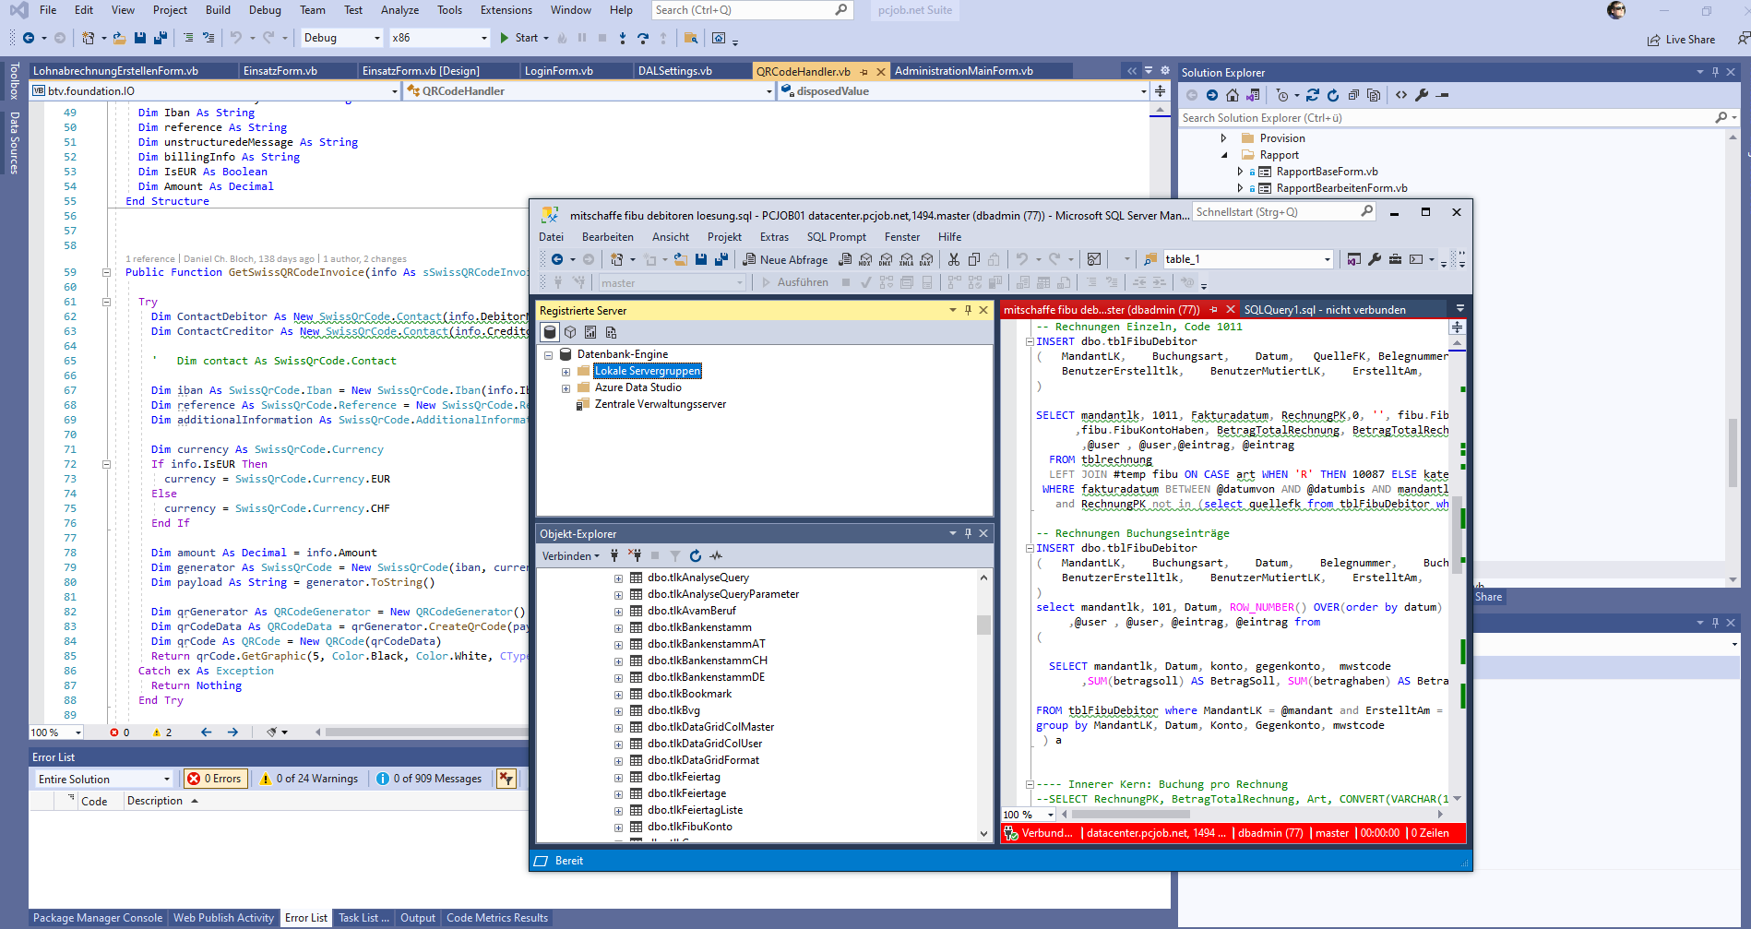
Task: Click the XMLA query icon in SSMS toolbar
Action: click(x=906, y=259)
